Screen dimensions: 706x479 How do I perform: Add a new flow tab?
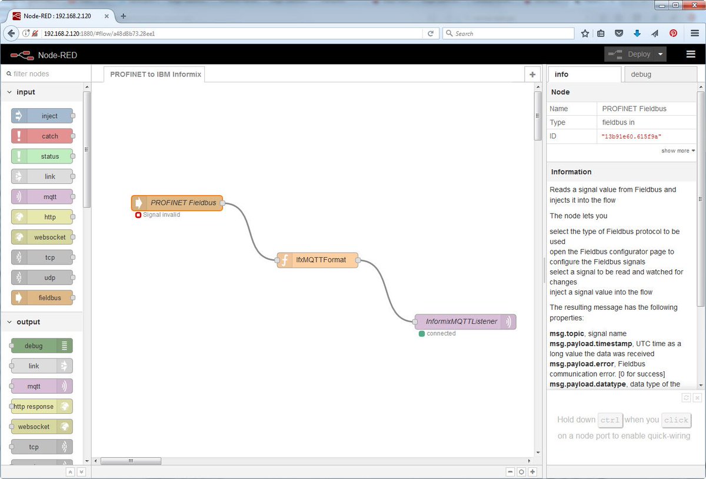532,74
